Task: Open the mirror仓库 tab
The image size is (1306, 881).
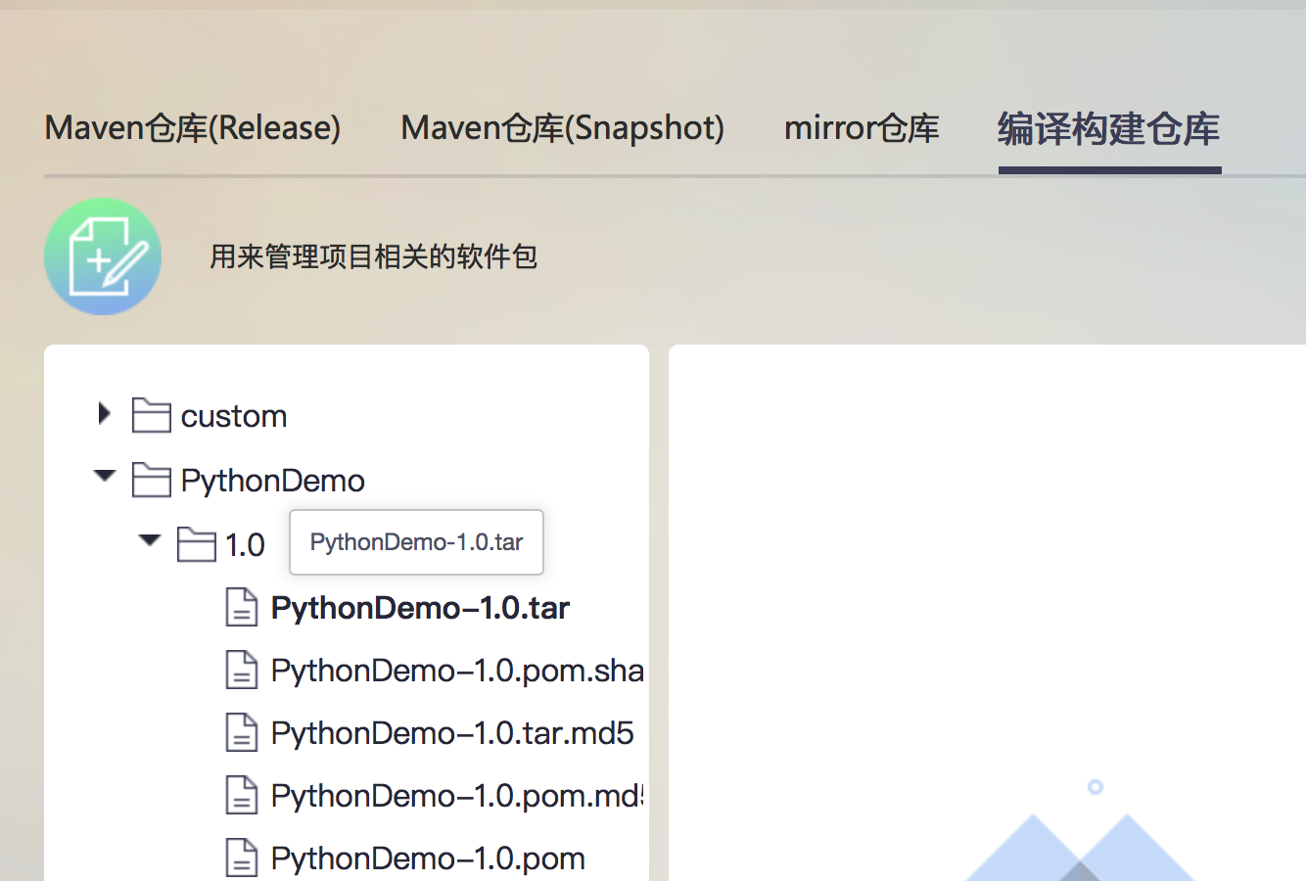Action: (x=862, y=128)
